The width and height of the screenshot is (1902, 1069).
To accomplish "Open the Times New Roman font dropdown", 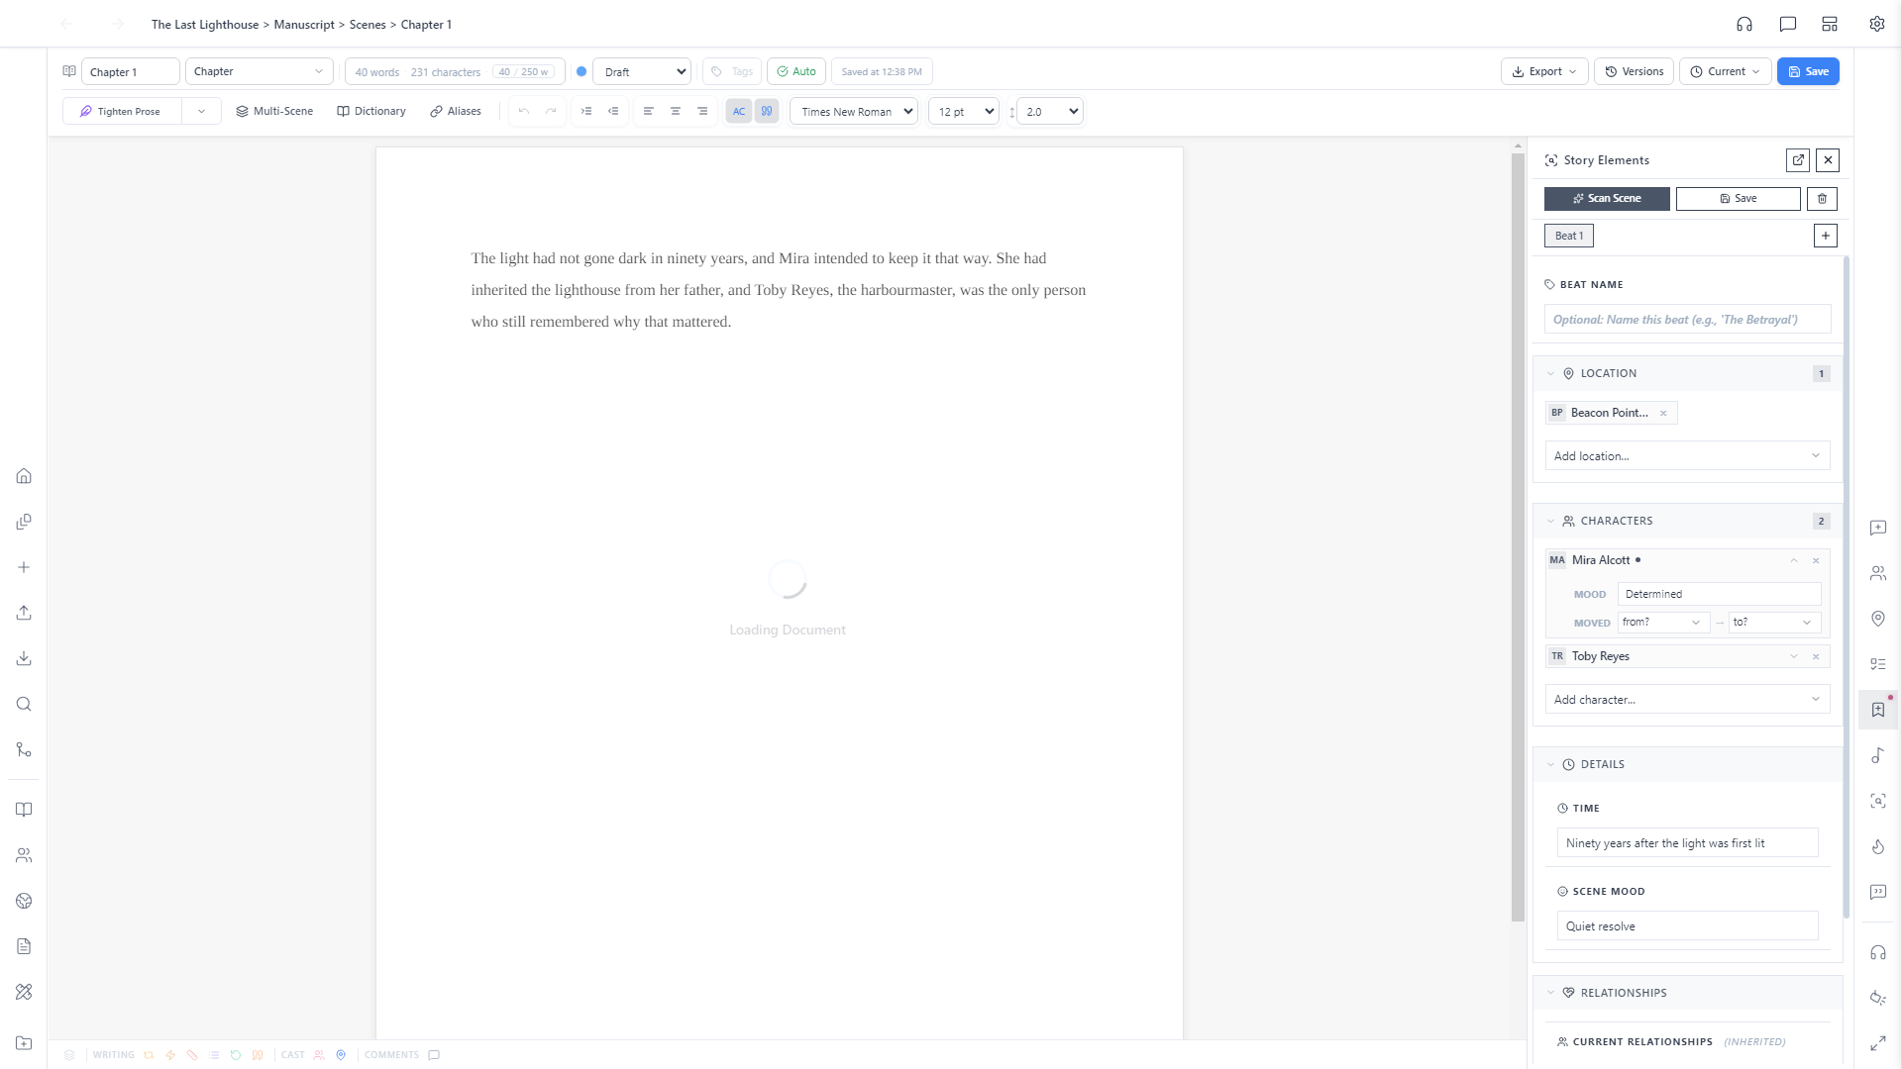I will click(854, 111).
